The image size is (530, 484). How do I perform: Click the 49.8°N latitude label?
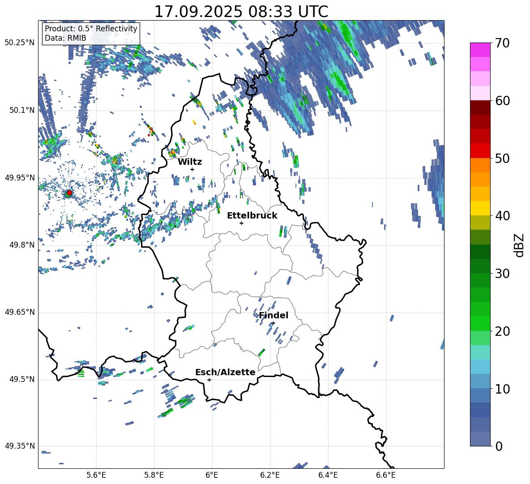coord(22,245)
